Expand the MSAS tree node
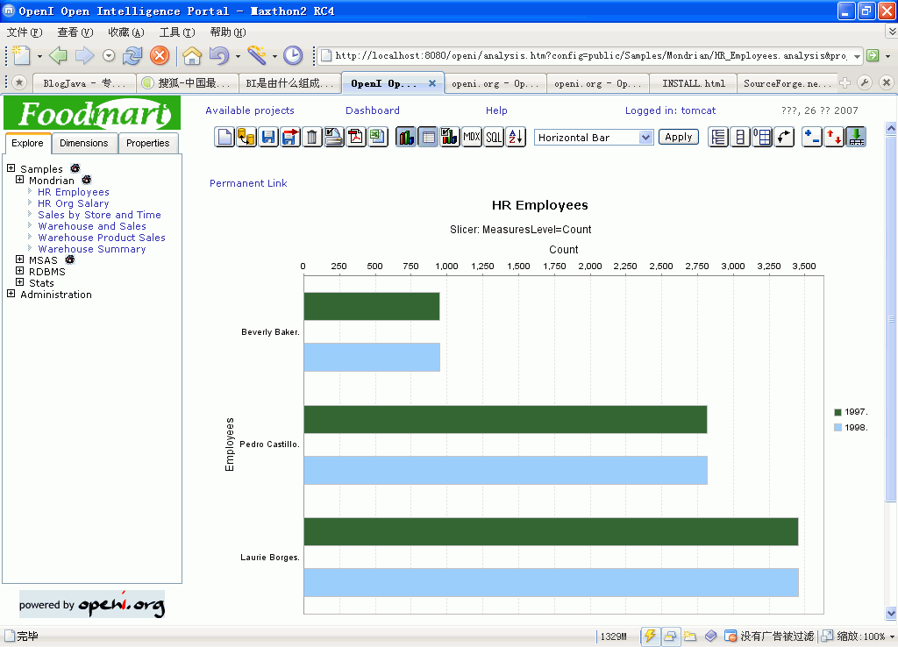The height and width of the screenshot is (647, 898). pos(19,260)
